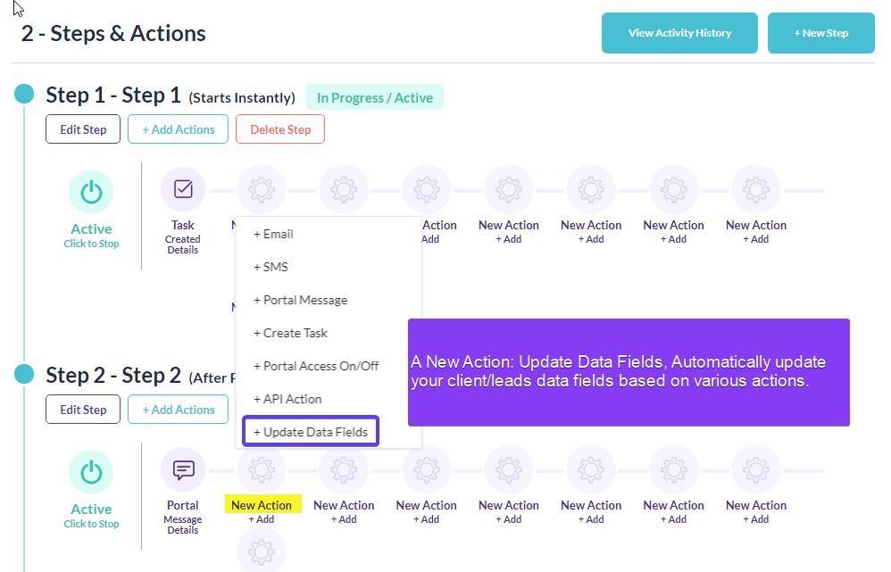Click the Portal Message chat icon in Step 2
Image resolution: width=891 pixels, height=572 pixels.
click(183, 469)
